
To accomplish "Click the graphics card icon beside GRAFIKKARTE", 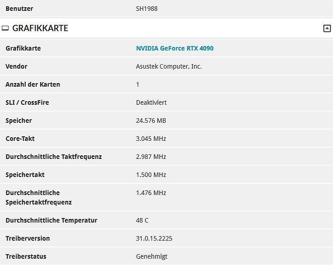I will pyautogui.click(x=5, y=28).
